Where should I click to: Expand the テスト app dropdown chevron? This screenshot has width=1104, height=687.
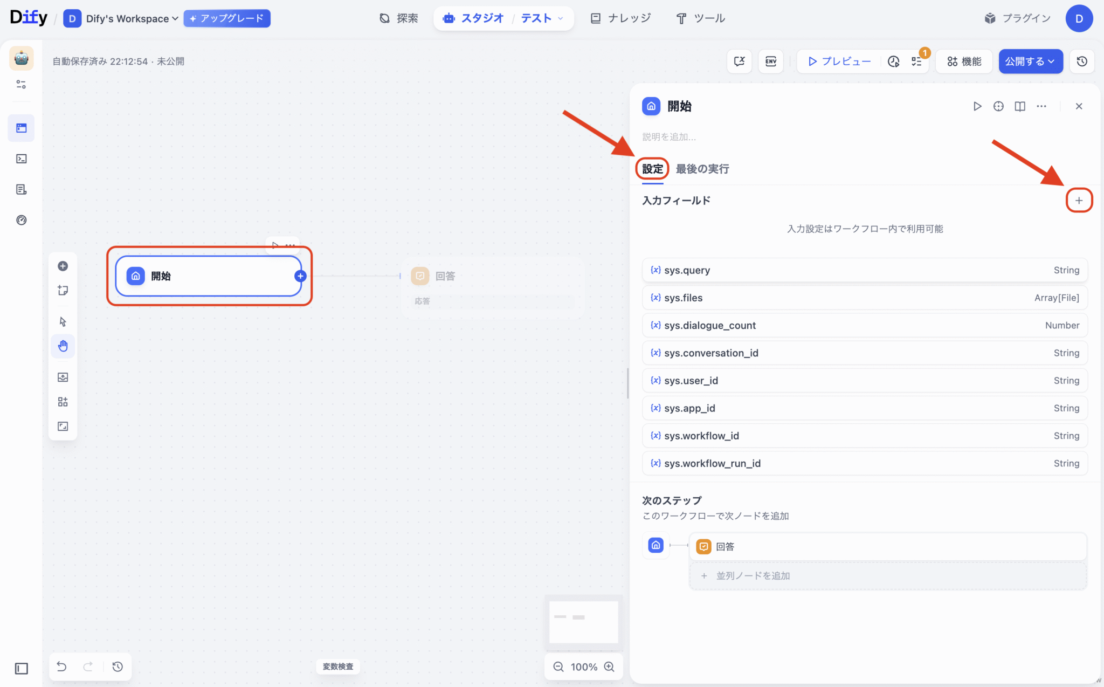(561, 19)
